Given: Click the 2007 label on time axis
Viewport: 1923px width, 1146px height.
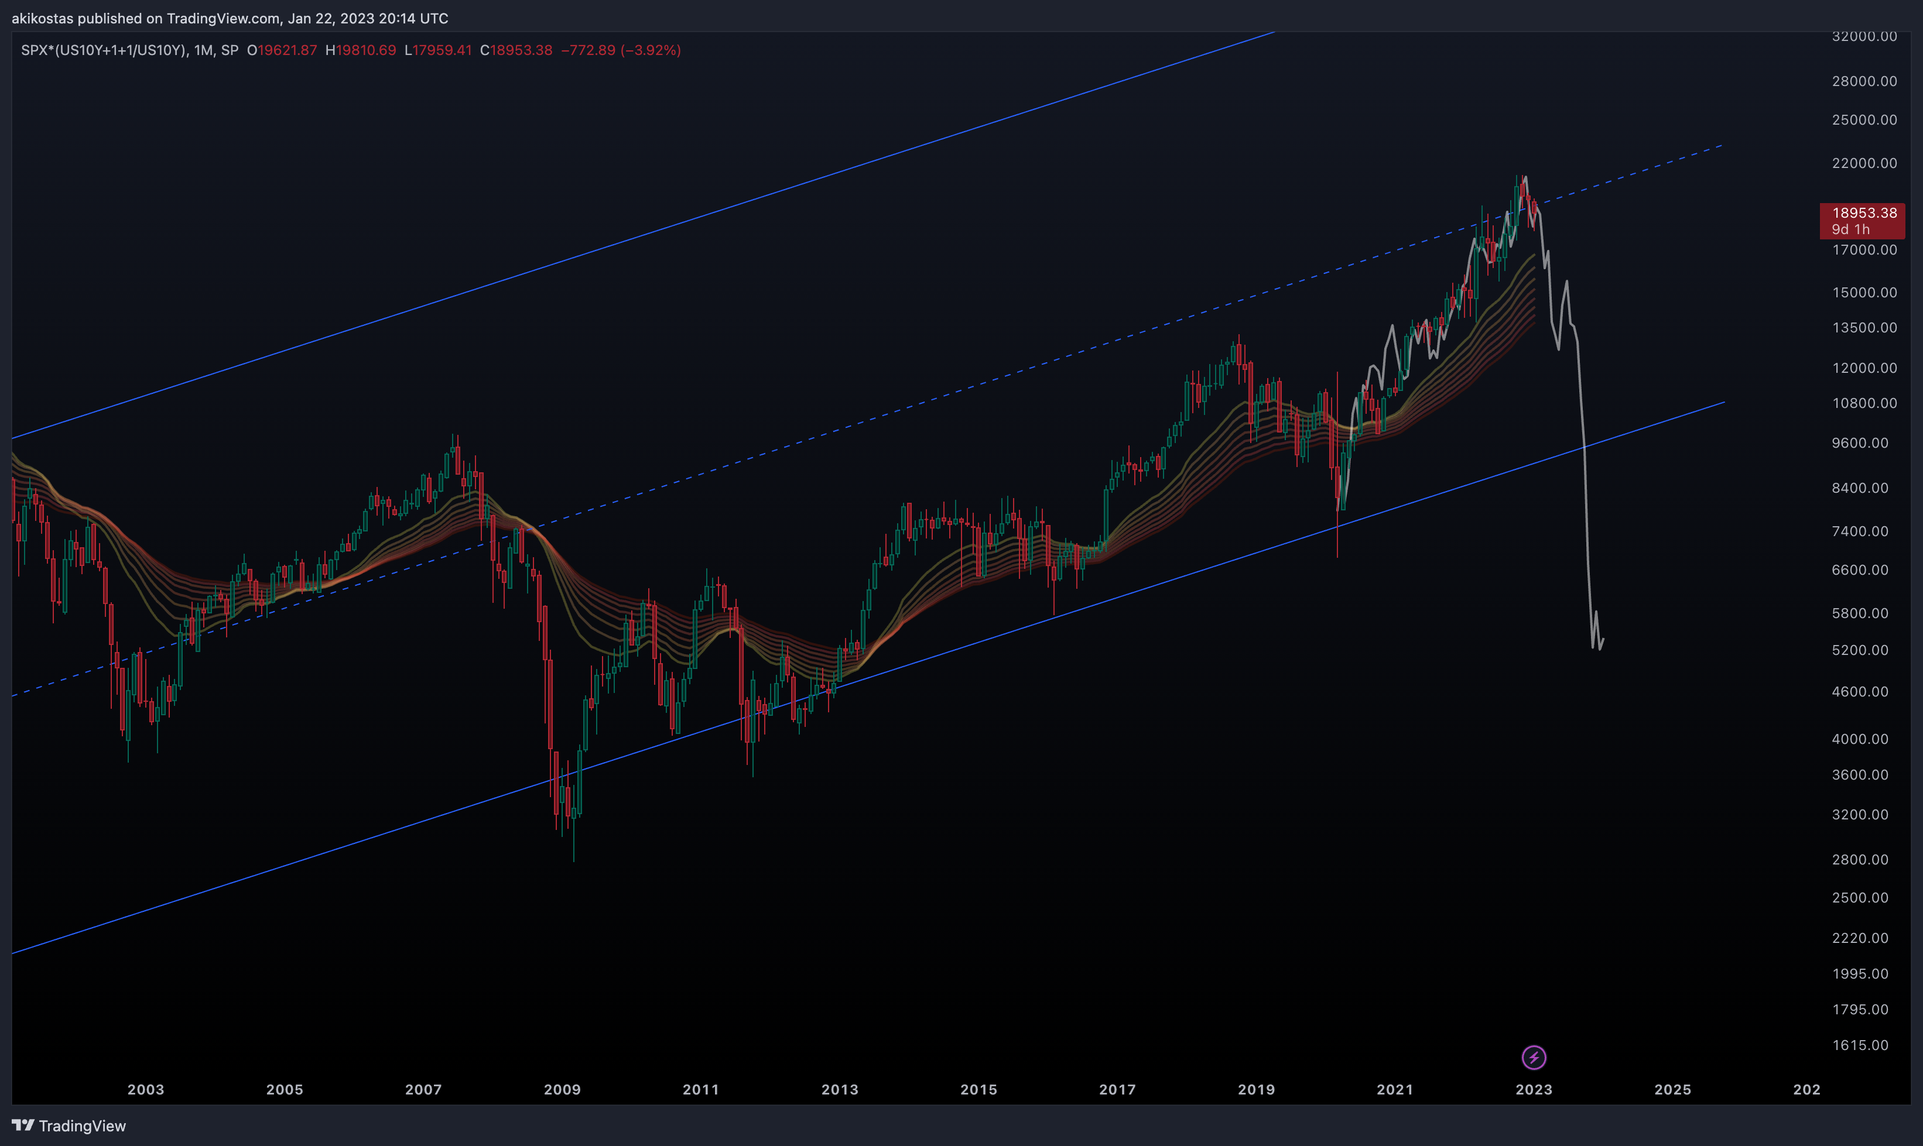Looking at the screenshot, I should point(423,1090).
